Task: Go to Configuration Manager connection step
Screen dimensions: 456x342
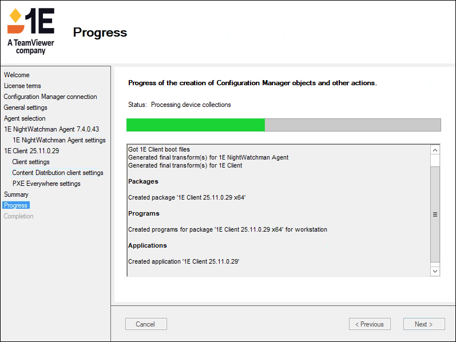Action: pyautogui.click(x=50, y=97)
